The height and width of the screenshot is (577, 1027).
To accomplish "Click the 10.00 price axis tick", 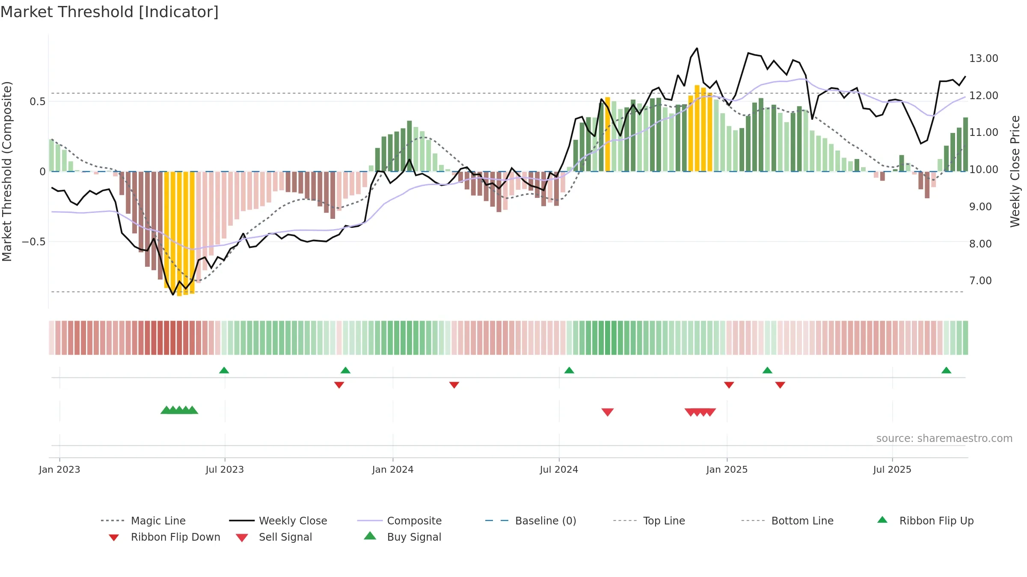I will tap(983, 170).
